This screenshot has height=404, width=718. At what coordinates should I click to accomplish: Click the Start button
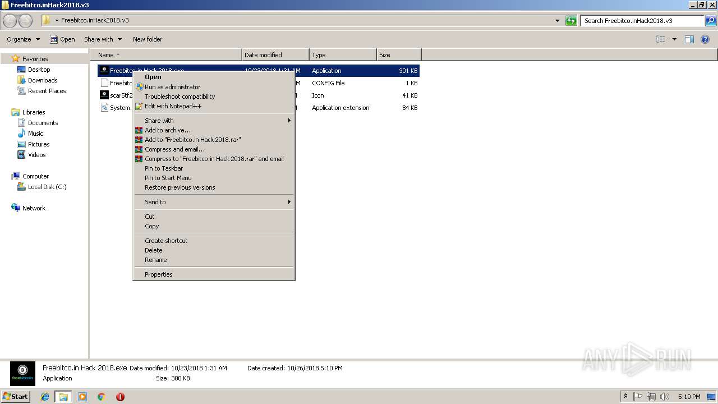(15, 396)
